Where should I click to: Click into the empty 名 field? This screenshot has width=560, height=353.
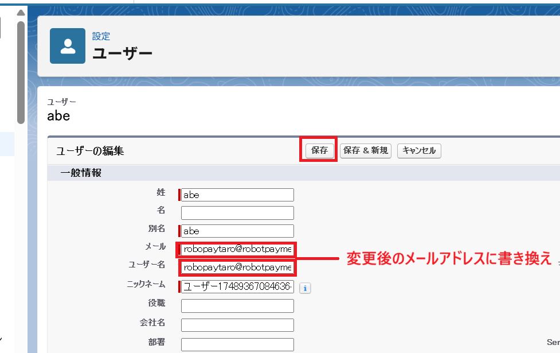[x=237, y=213]
